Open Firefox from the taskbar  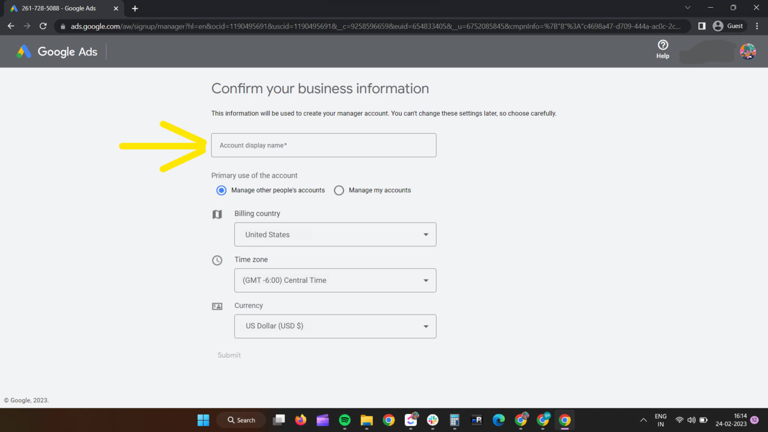click(x=301, y=420)
